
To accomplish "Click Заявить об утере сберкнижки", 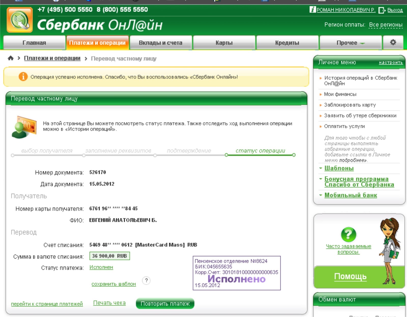I will [x=360, y=115].
